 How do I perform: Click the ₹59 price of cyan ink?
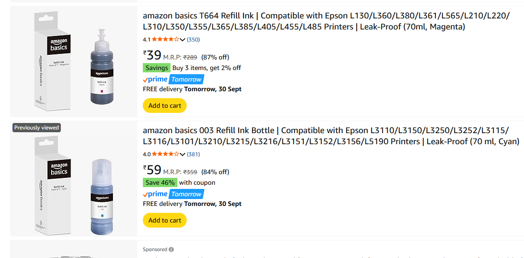coord(153,170)
